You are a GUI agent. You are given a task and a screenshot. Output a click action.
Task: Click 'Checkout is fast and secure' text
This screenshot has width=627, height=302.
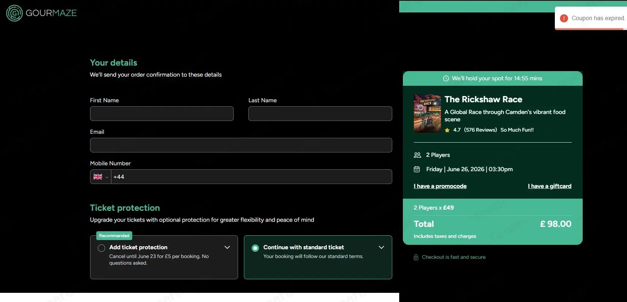tap(454, 257)
